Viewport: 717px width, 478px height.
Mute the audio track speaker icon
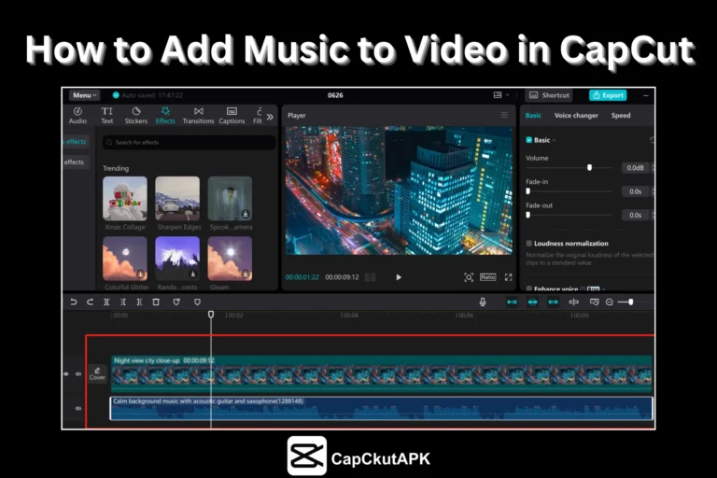tap(78, 408)
